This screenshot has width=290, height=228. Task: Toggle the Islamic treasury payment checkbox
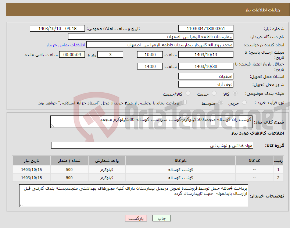[185, 102]
